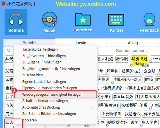
Task: Toggle favorite star on 哇哦-综艺一群人 sound
Action: tap(113, 83)
